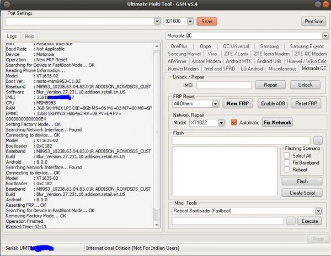This screenshot has height=256, width=331.
Task: Open the Samsung Exynos tab
Action: [307, 46]
